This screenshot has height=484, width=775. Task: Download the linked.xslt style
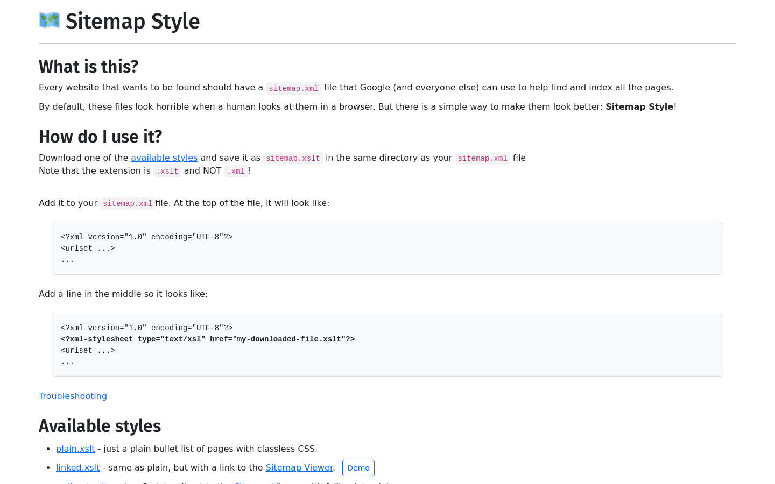coord(77,467)
